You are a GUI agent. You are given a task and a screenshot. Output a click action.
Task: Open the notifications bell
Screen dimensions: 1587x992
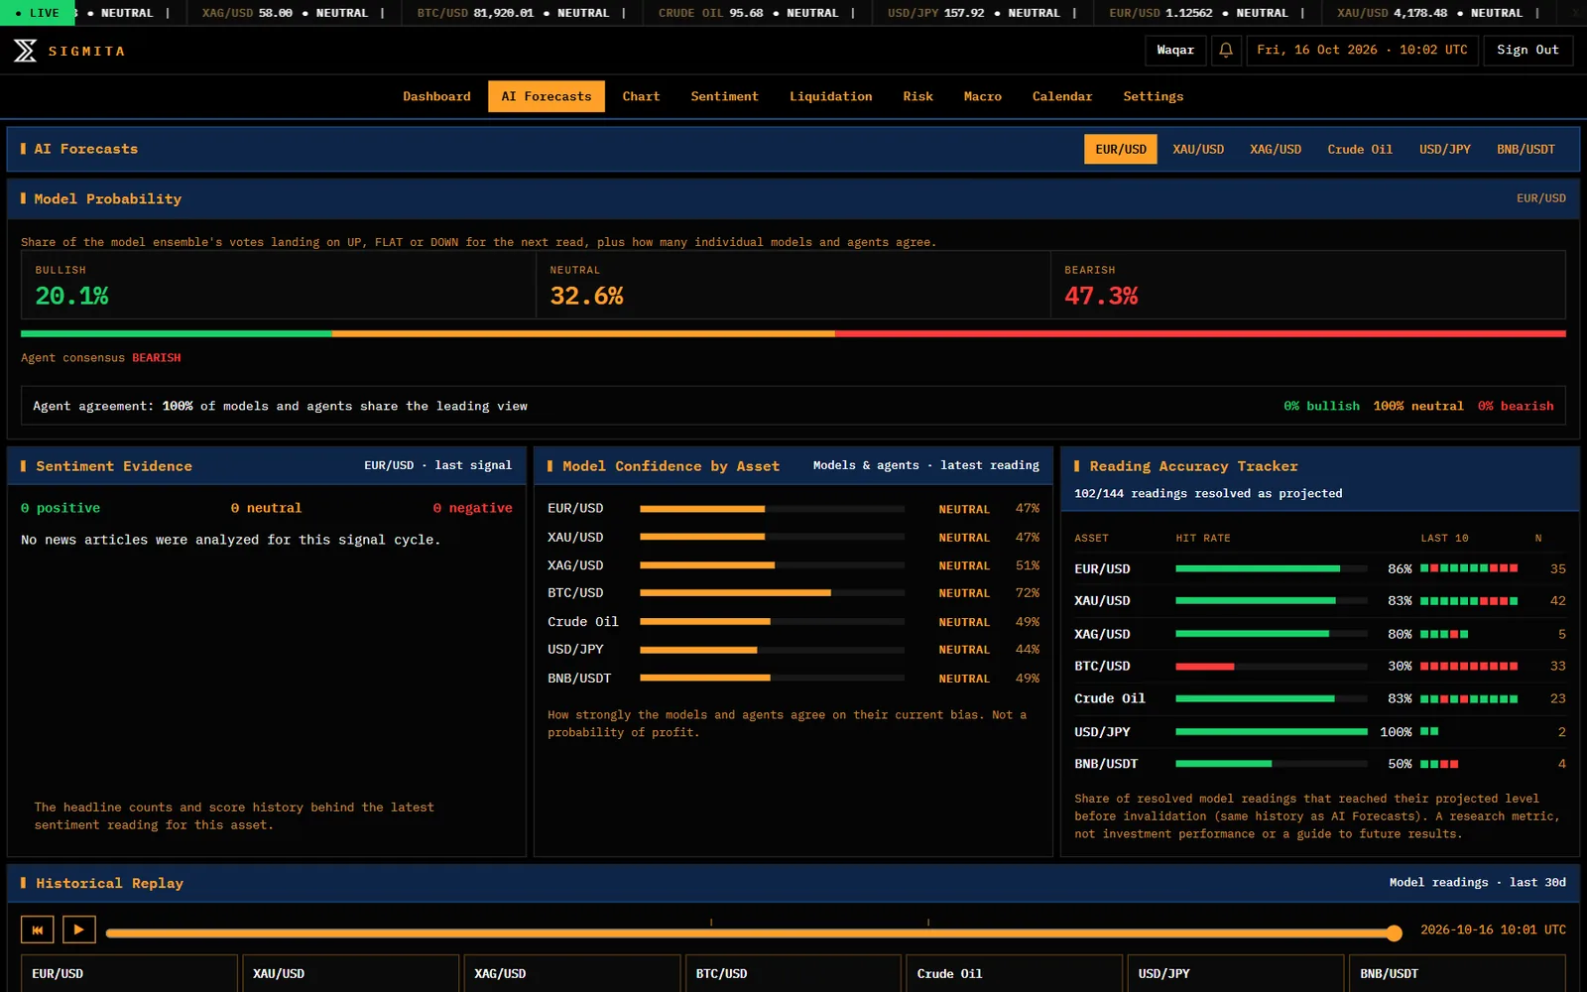(x=1226, y=50)
